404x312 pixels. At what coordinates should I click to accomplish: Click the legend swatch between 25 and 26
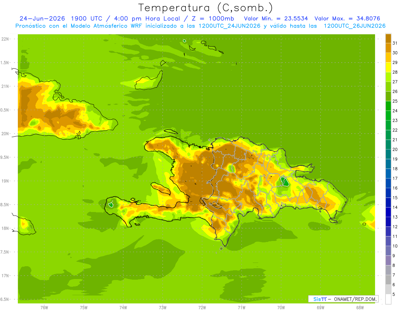tap(388, 96)
